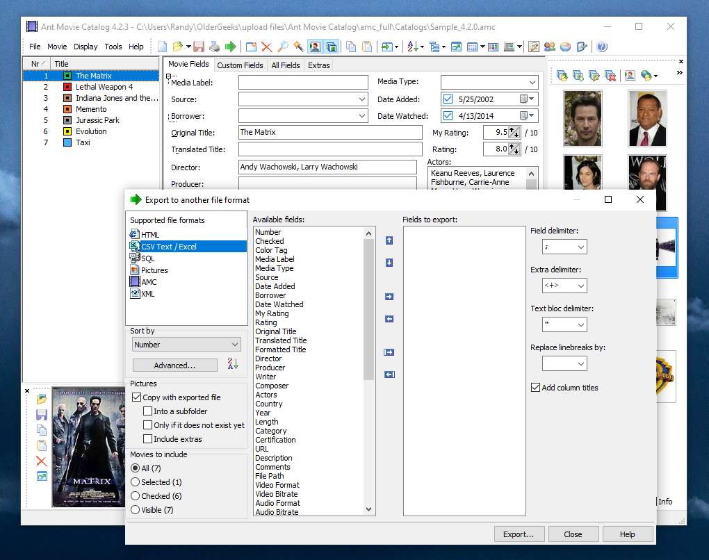Click the A-Z sort order toolbar icon
The width and height of the screenshot is (709, 560).
[x=413, y=47]
